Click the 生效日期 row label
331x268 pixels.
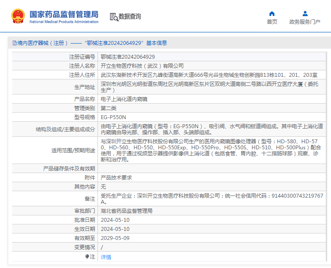tap(85, 229)
